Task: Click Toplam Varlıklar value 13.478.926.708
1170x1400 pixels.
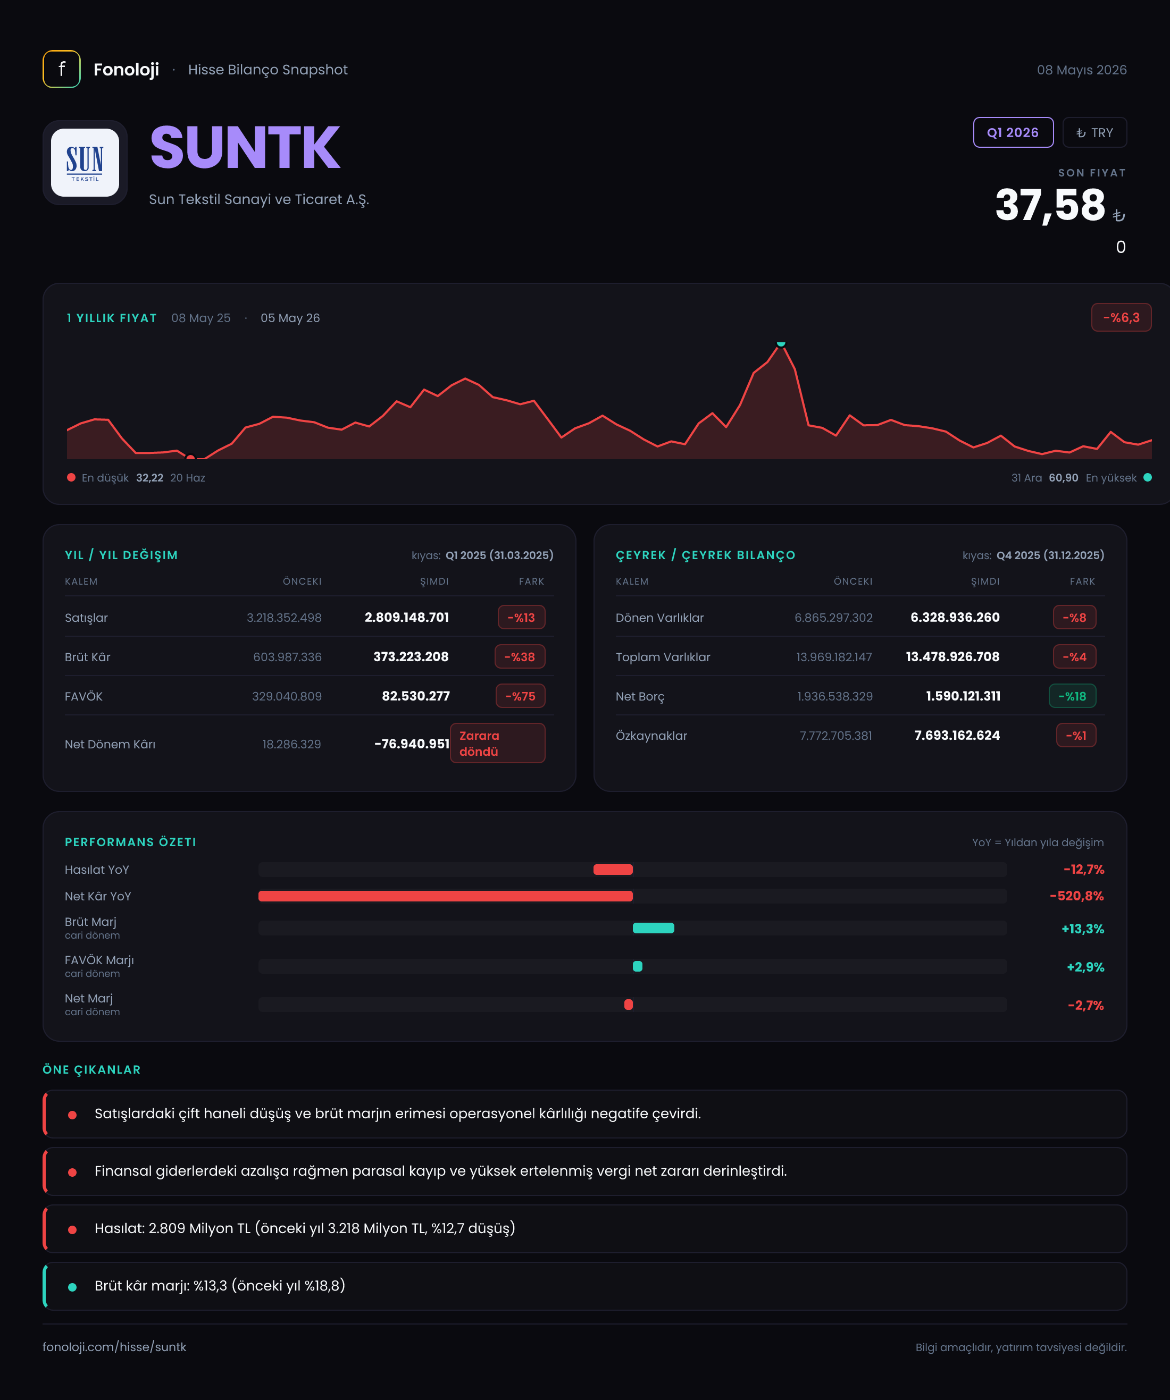Action: 952,656
